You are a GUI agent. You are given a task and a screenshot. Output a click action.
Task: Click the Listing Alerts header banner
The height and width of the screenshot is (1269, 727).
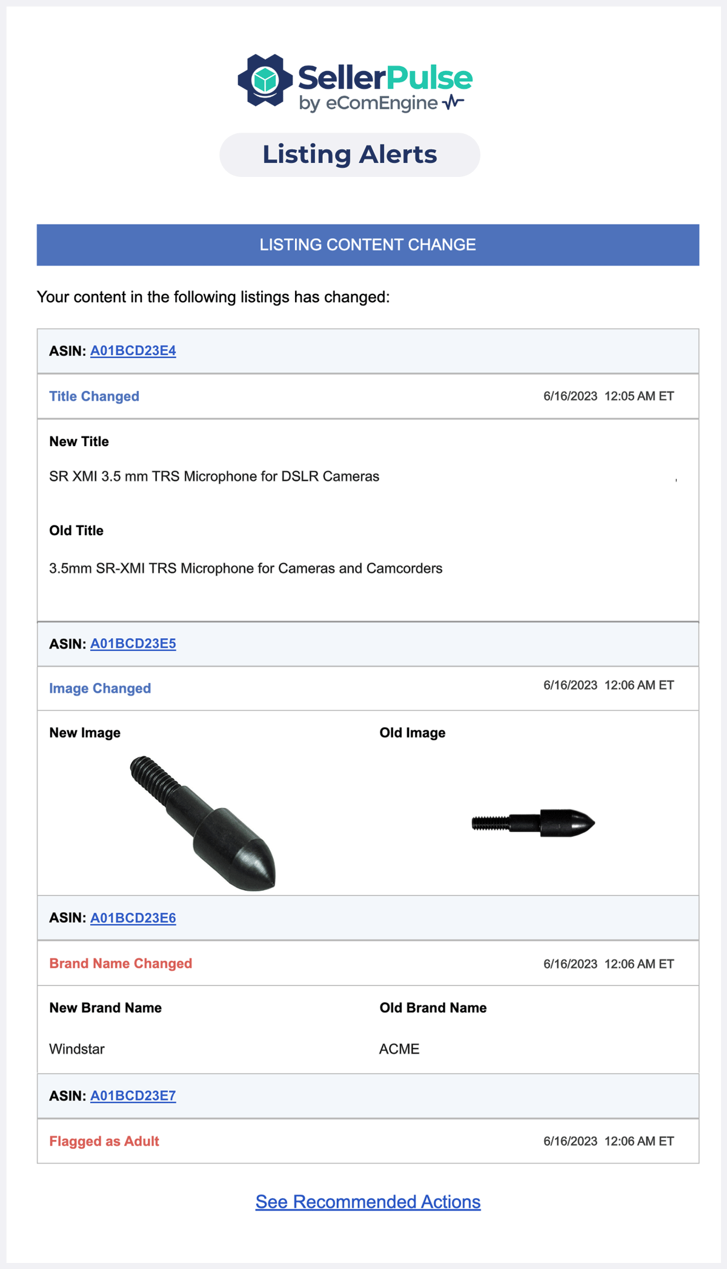coord(349,155)
